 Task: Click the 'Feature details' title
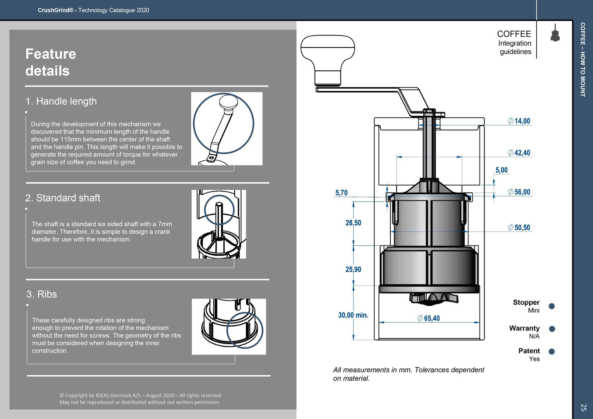(x=51, y=62)
